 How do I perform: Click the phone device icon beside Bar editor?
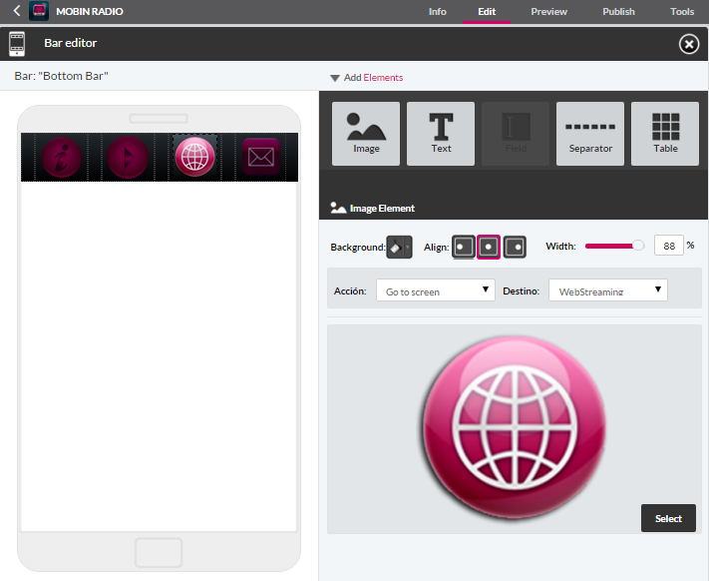17,44
